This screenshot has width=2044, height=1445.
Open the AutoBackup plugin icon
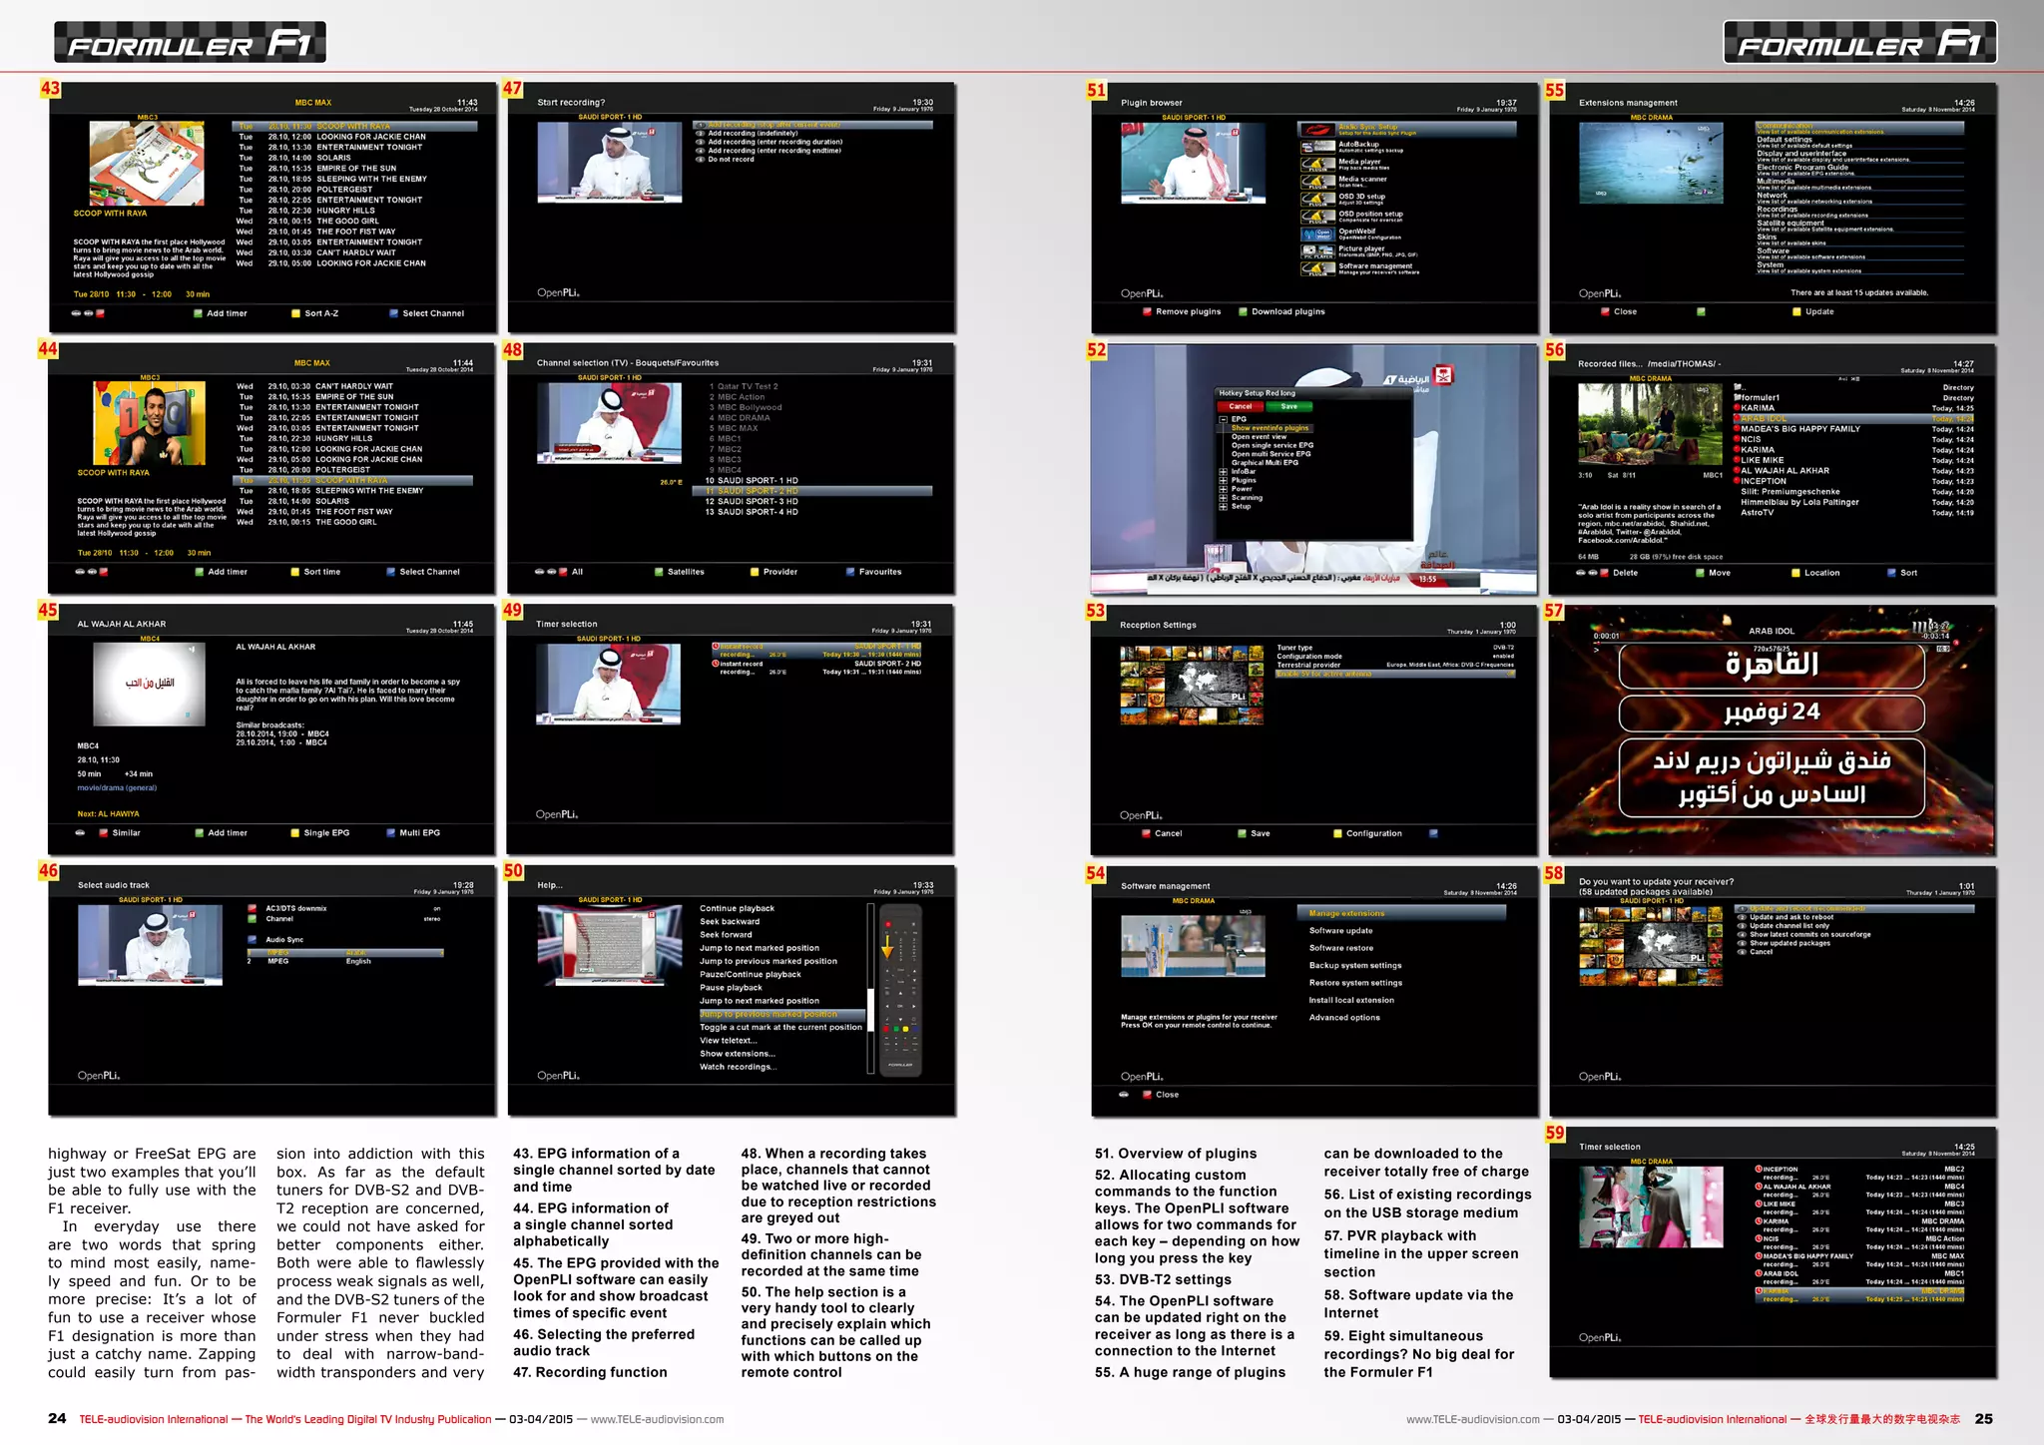[x=1317, y=147]
